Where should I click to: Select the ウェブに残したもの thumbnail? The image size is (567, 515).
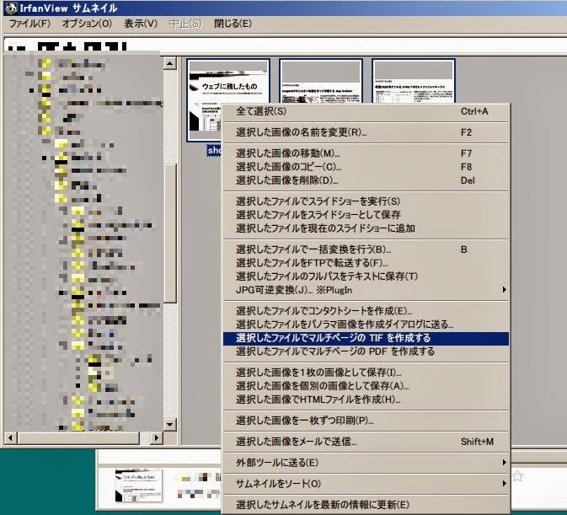[x=228, y=100]
